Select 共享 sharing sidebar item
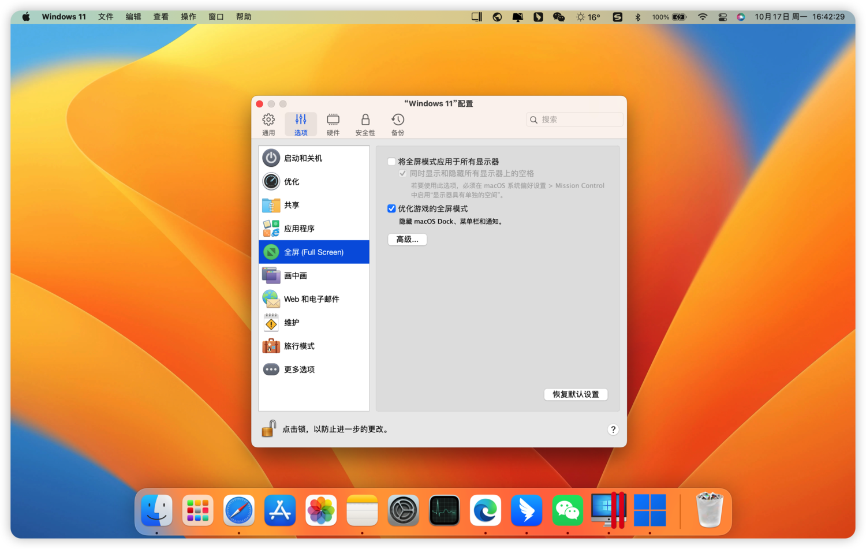 (314, 205)
